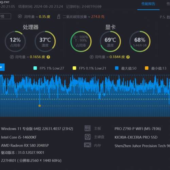
Task: Click the 记录时长 2小时19分钟 text
Action: pyautogui.click(x=84, y=7)
